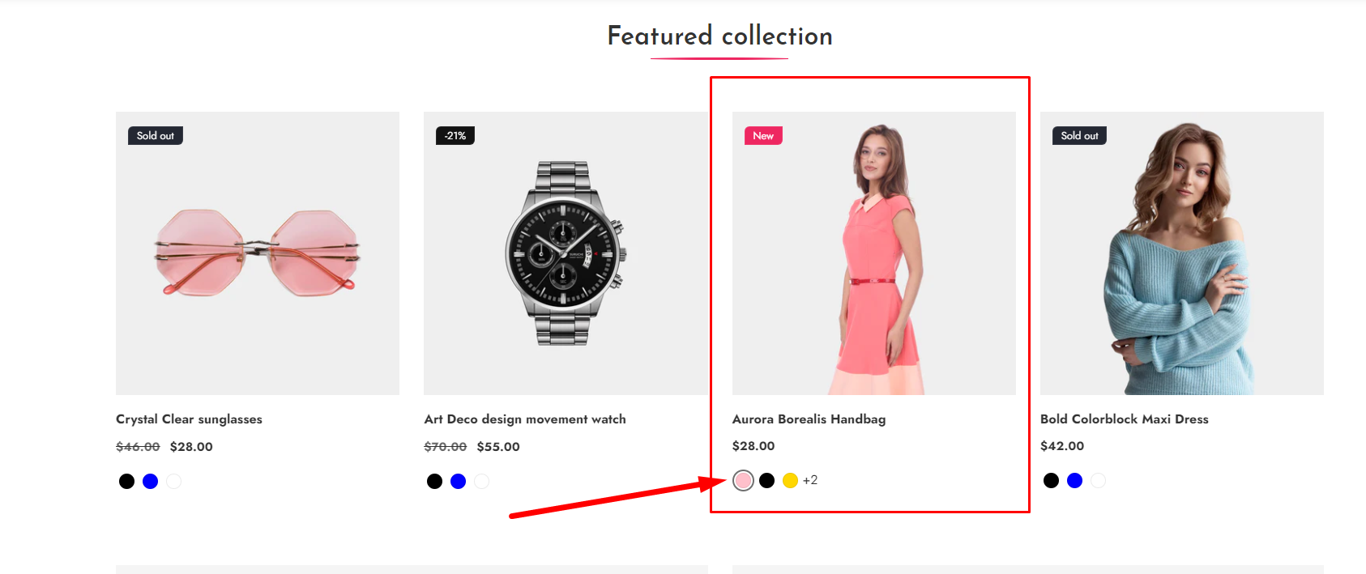Select pink swatch for Aurora Borealis Handbag
Viewport: 1366px width, 574px height.
(743, 481)
